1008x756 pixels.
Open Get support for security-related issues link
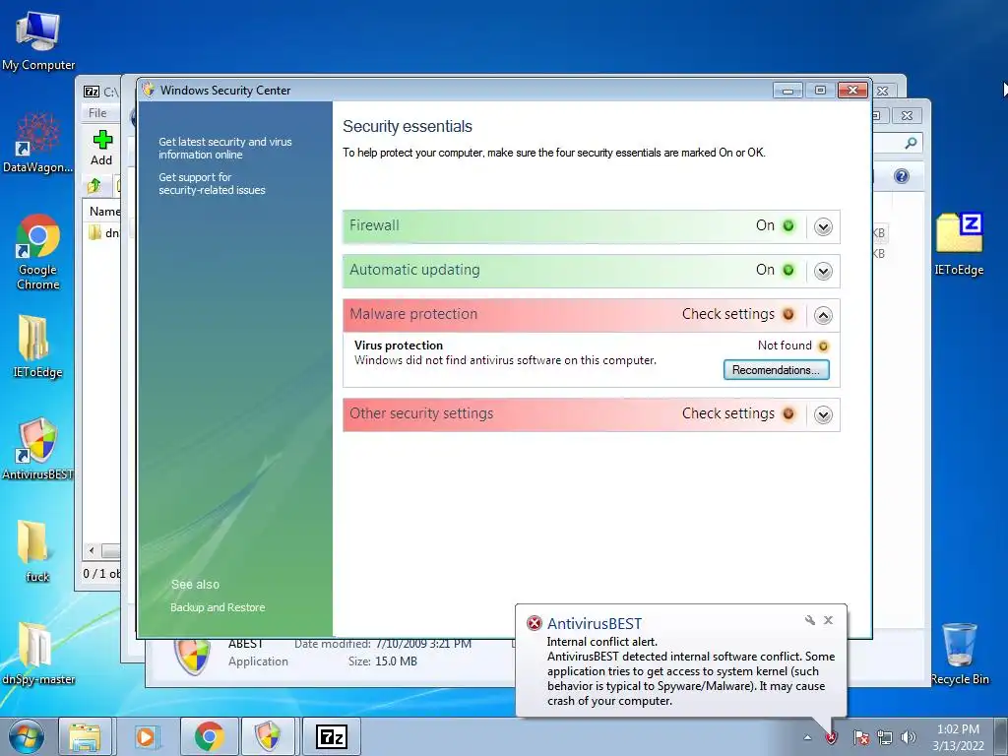pyautogui.click(x=212, y=183)
